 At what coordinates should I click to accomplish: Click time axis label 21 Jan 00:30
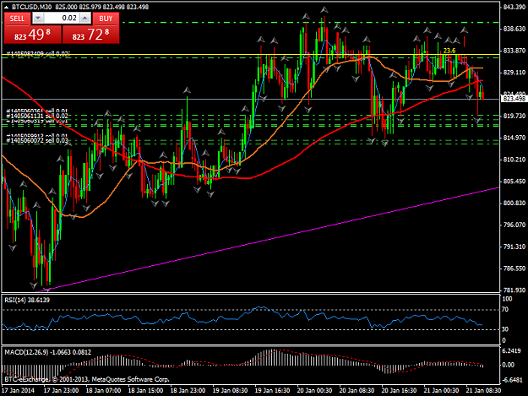point(441,390)
